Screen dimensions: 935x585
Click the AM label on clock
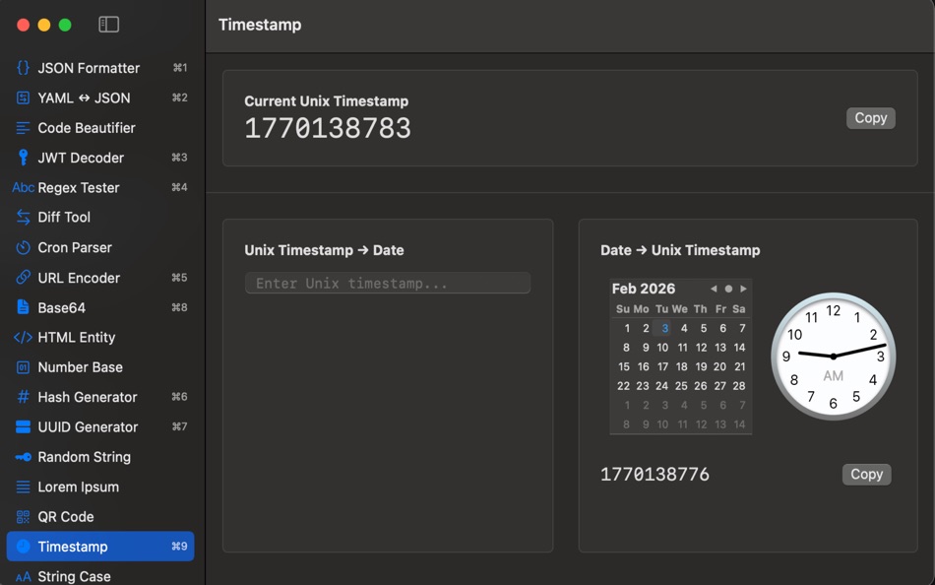833,376
